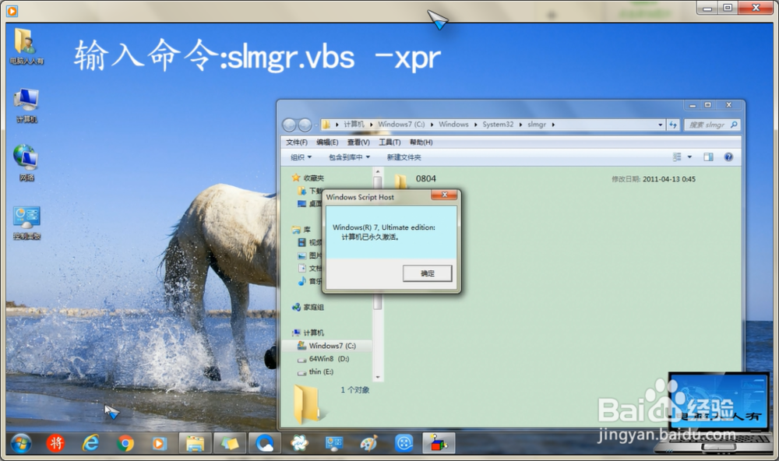Expand the 组织 dropdown
This screenshot has height=461, width=779.
click(301, 157)
